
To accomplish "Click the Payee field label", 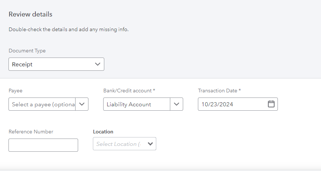I will pos(15,91).
